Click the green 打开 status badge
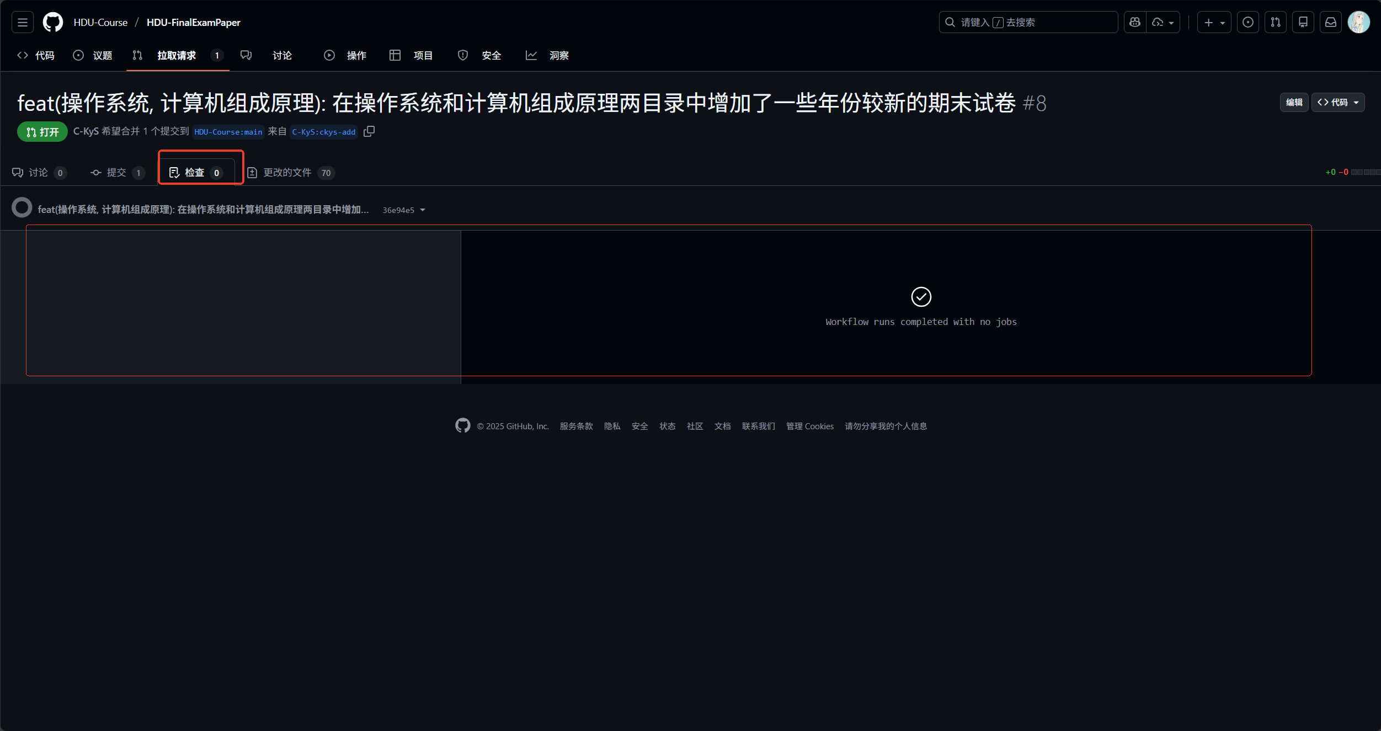This screenshot has height=731, width=1381. pyautogui.click(x=42, y=132)
